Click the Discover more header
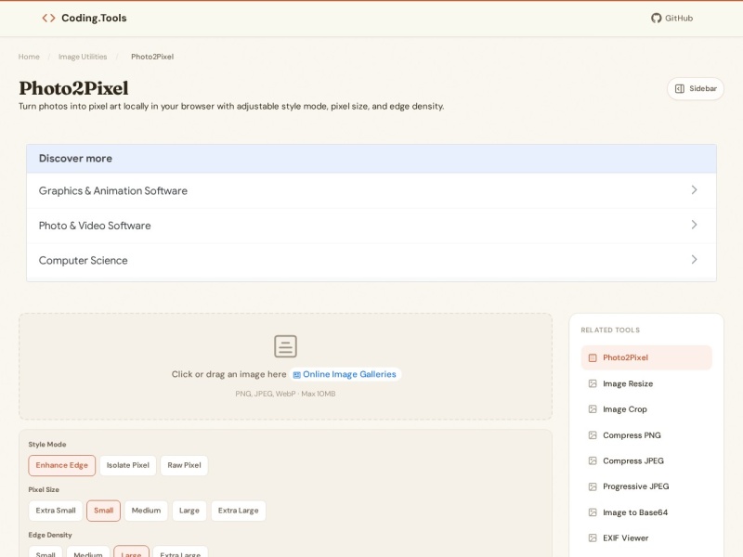 [x=371, y=158]
